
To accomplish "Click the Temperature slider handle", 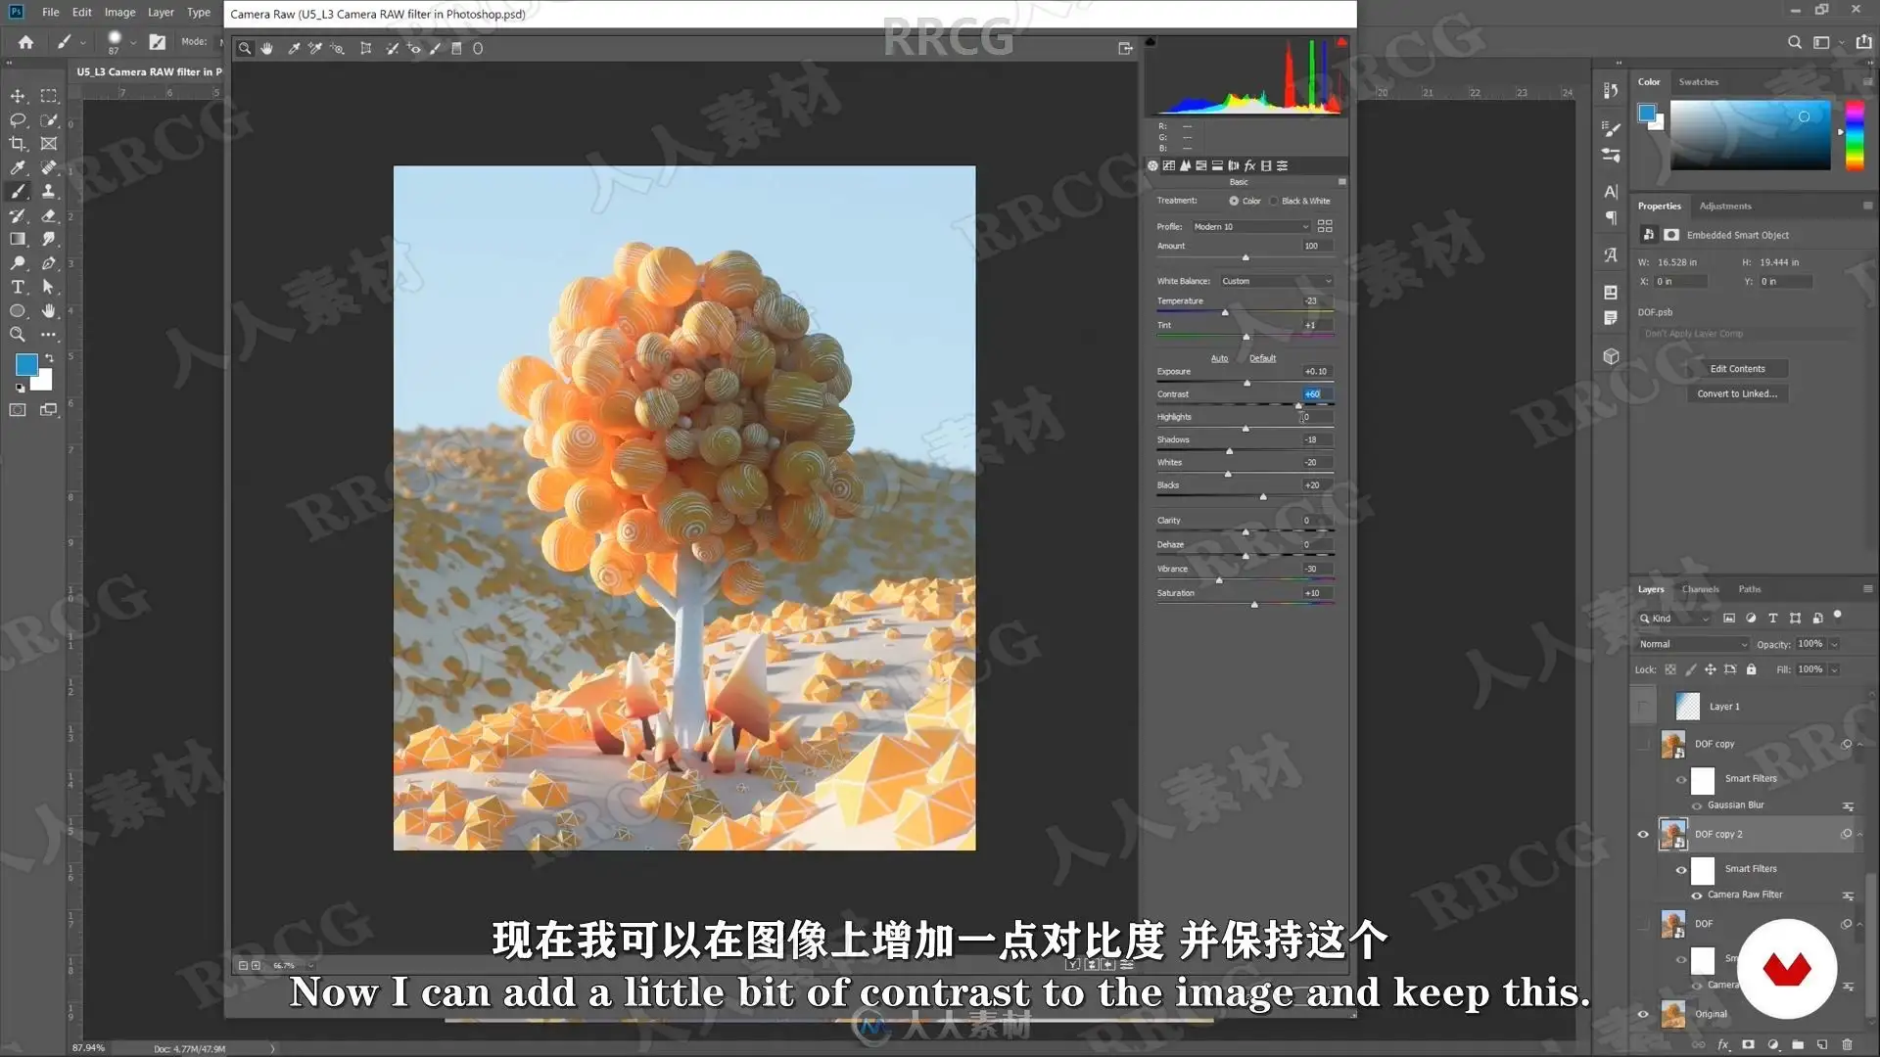I will coord(1224,312).
